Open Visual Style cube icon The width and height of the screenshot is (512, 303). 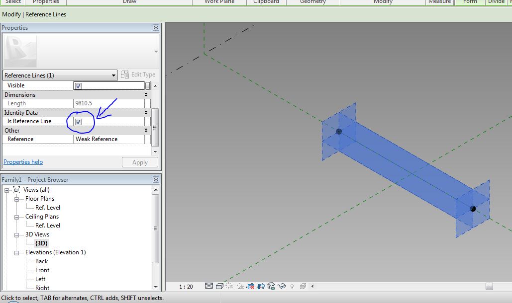click(219, 286)
